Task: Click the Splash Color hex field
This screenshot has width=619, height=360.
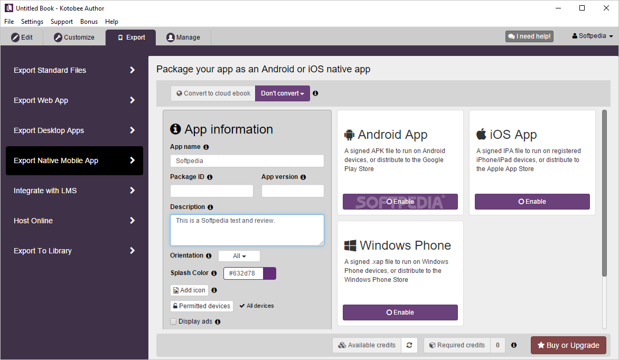Action: click(x=243, y=273)
